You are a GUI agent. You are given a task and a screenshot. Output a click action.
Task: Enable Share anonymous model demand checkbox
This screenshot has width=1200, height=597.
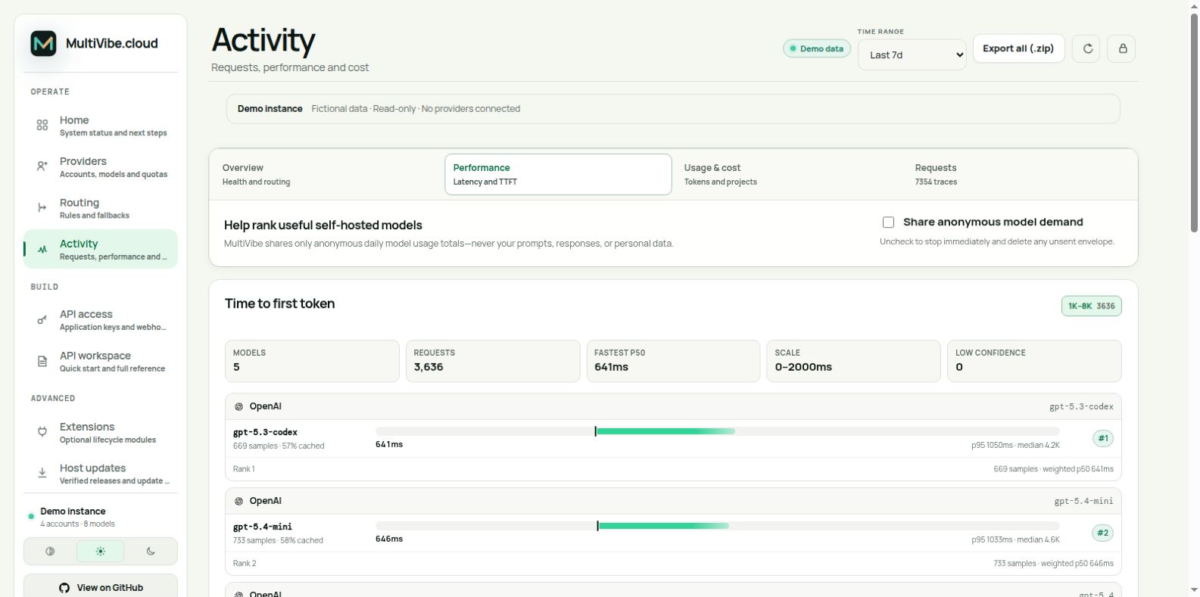click(x=888, y=222)
